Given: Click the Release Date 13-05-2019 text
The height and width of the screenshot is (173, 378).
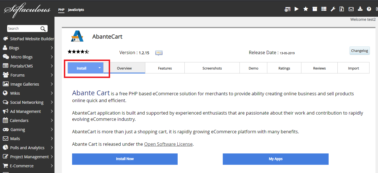Looking at the screenshot, I should [x=272, y=53].
